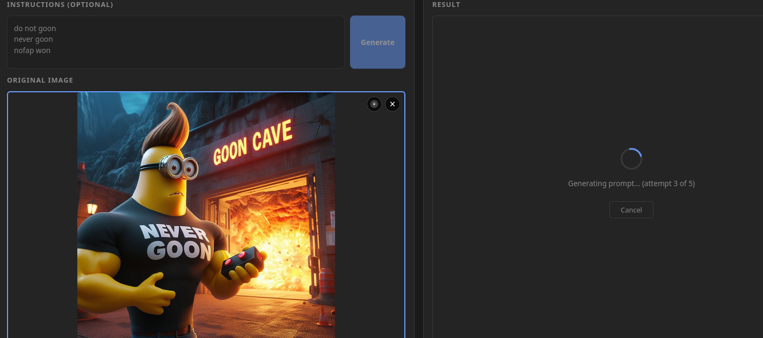Cancel the prompt generation
Screen dimensions: 763x338
tap(631, 210)
